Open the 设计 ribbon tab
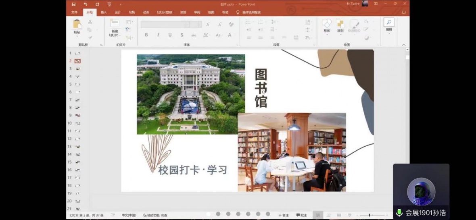Viewport: 476px width, 220px height. pos(118,12)
